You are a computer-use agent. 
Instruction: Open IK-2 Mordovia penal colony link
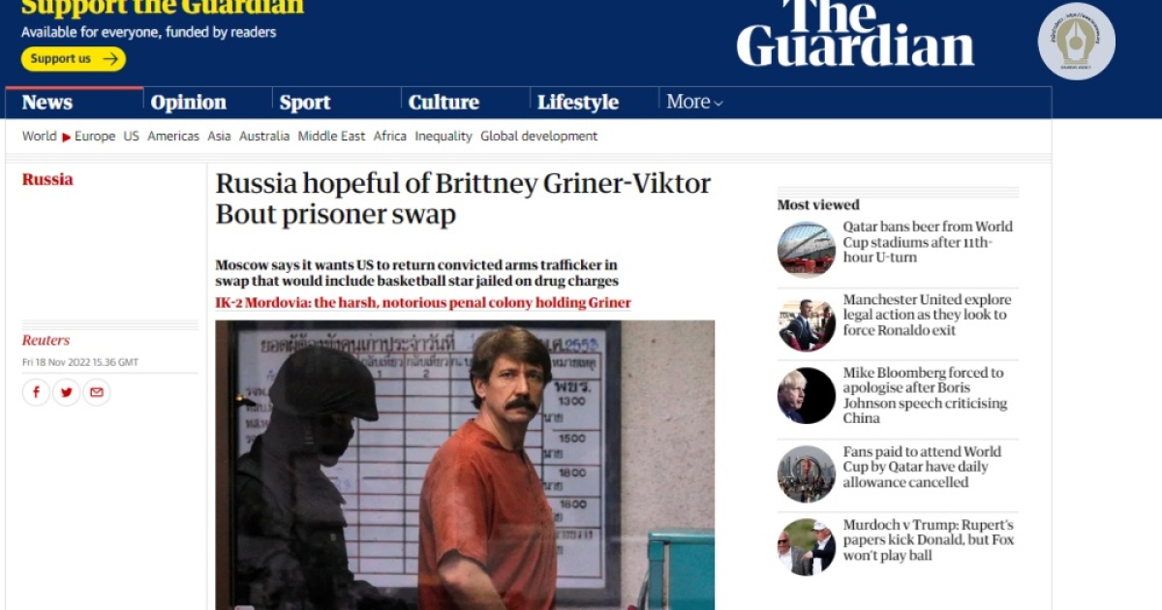[x=423, y=303]
